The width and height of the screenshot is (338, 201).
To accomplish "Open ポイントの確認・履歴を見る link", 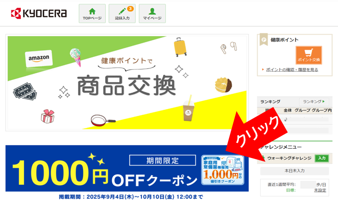I will click(292, 70).
